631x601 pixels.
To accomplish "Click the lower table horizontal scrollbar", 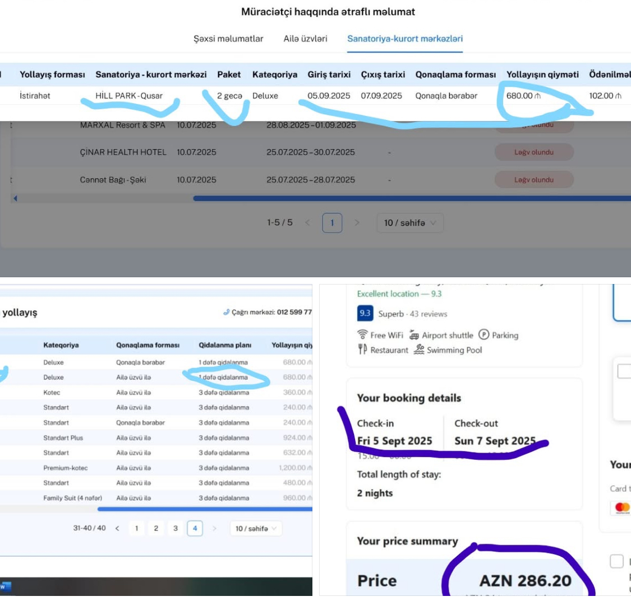I will [205, 509].
